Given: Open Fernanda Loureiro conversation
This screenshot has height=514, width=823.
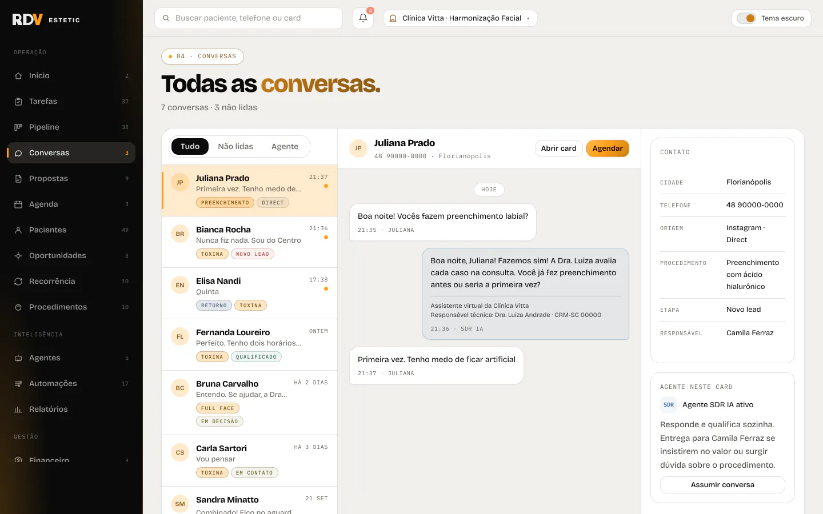Looking at the screenshot, I should 250,345.
